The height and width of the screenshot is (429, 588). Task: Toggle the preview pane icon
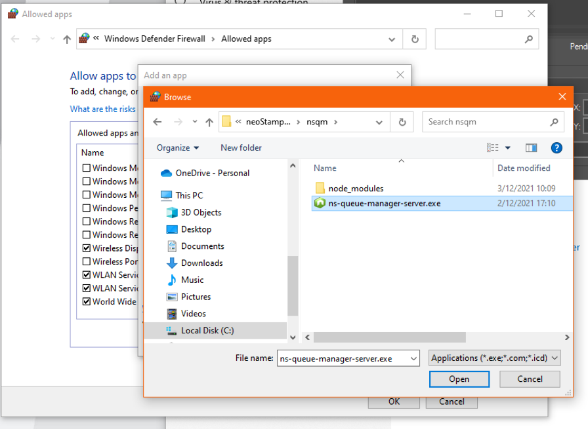point(531,148)
